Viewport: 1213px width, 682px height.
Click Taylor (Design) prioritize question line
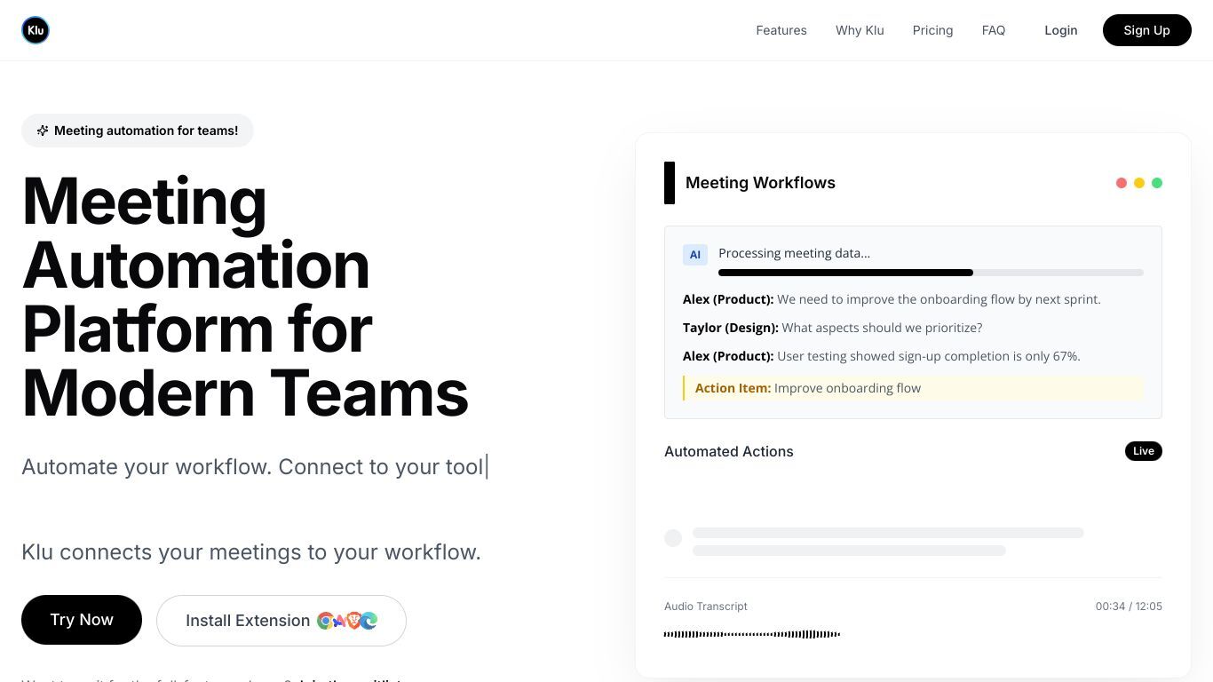(x=832, y=328)
